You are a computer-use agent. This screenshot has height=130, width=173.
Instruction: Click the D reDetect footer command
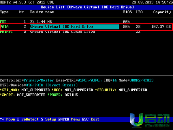(28, 119)
